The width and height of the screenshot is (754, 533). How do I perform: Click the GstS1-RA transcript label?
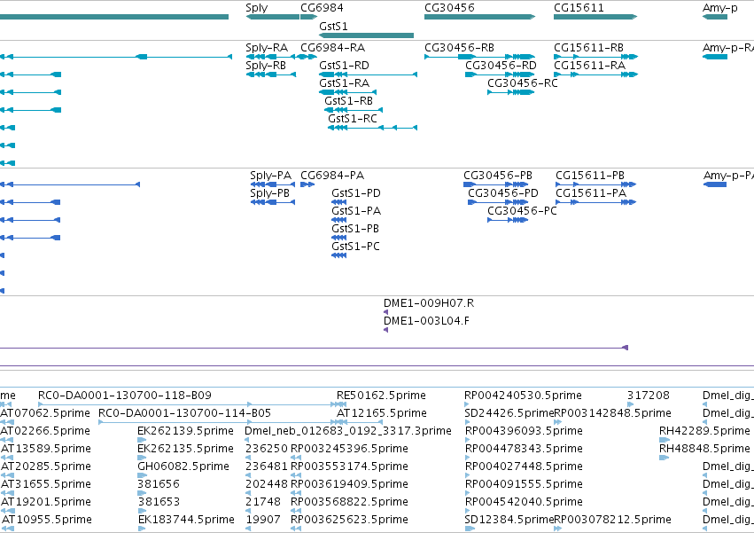click(345, 82)
